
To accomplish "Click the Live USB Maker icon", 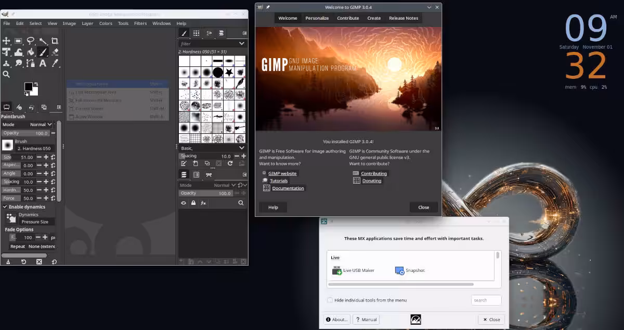I will [337, 270].
